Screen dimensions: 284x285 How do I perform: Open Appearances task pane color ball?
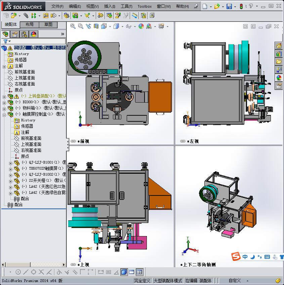pos(279,78)
